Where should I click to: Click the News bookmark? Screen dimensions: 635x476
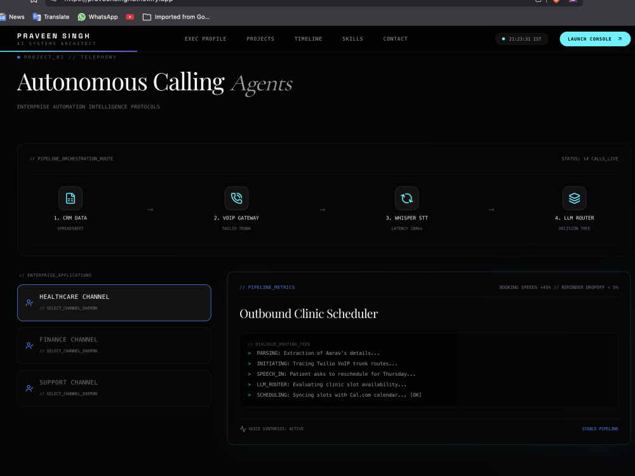pyautogui.click(x=12, y=17)
